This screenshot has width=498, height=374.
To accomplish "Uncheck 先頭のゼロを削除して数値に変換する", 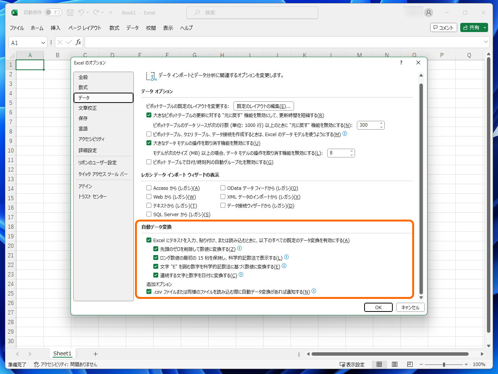I will tap(156, 248).
